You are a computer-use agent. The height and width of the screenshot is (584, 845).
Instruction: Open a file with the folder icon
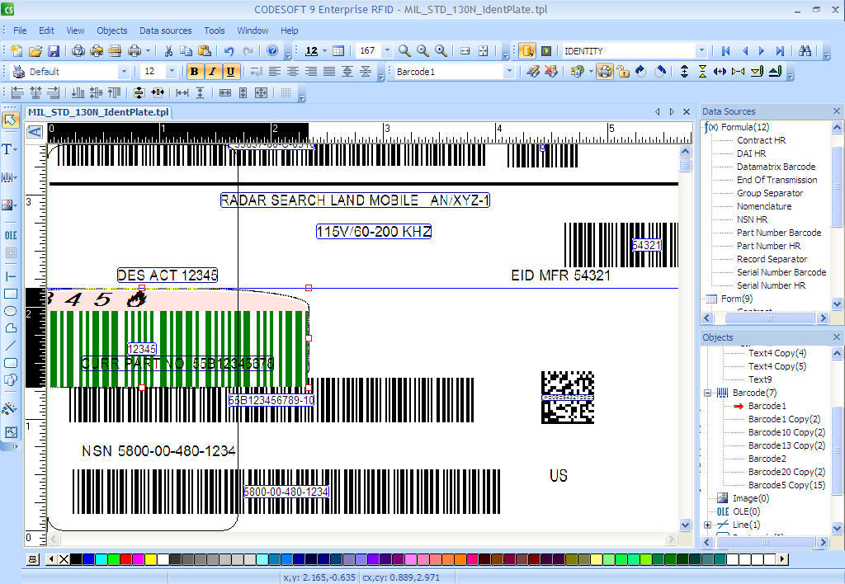pyautogui.click(x=35, y=51)
